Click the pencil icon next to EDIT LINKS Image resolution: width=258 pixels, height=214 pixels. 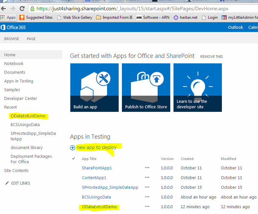click(x=7, y=183)
